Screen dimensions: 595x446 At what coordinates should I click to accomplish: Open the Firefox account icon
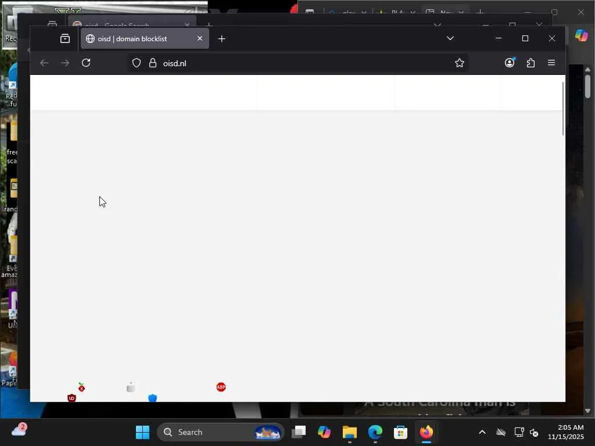pyautogui.click(x=510, y=63)
